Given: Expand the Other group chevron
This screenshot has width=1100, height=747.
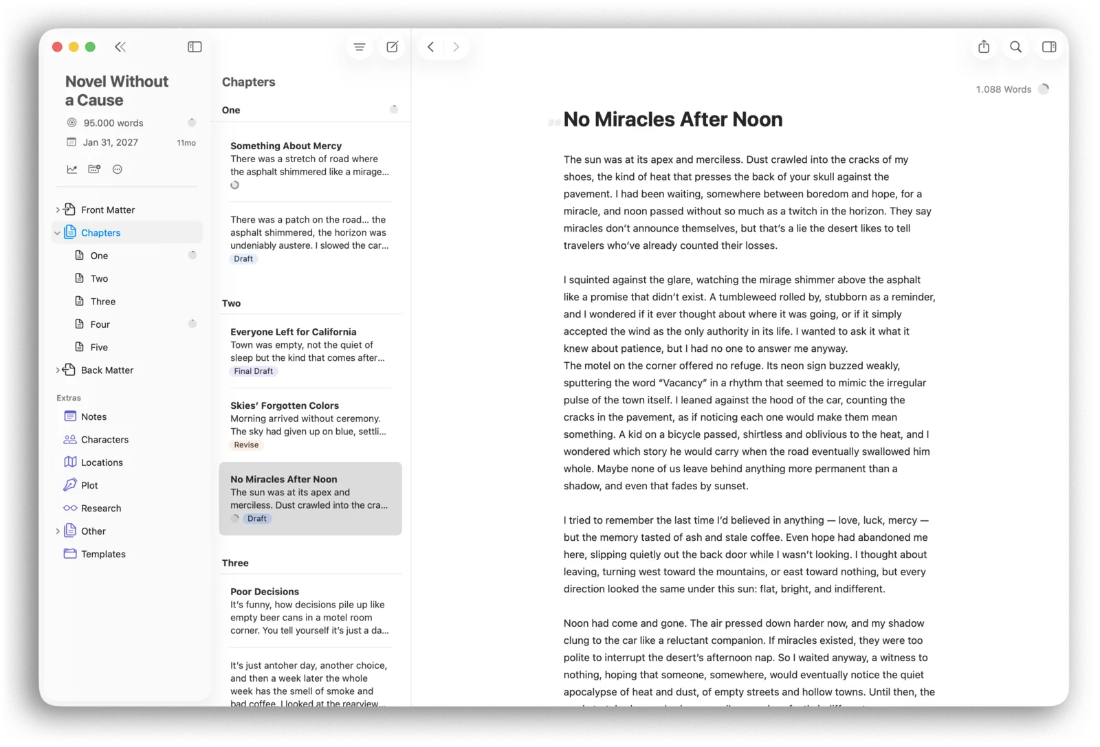Looking at the screenshot, I should click(57, 531).
